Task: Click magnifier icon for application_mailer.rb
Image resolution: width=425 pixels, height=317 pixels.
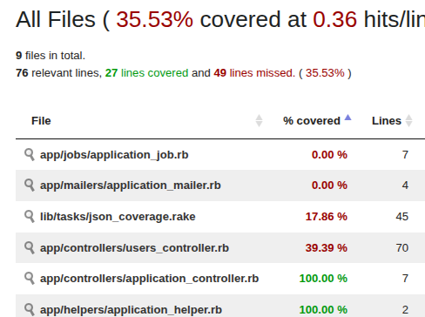Action: pyautogui.click(x=30, y=185)
